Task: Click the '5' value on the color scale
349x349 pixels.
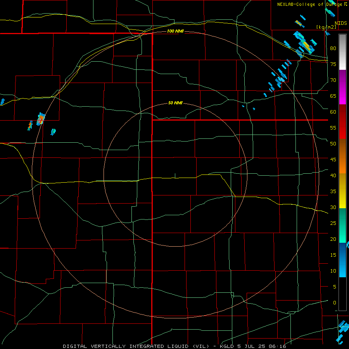Action: pyautogui.click(x=335, y=287)
